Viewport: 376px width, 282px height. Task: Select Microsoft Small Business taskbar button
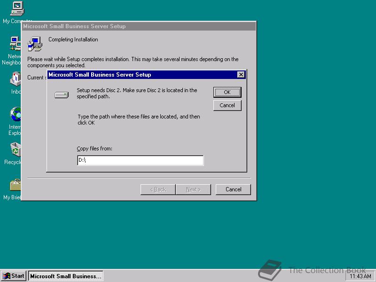[x=66, y=276]
